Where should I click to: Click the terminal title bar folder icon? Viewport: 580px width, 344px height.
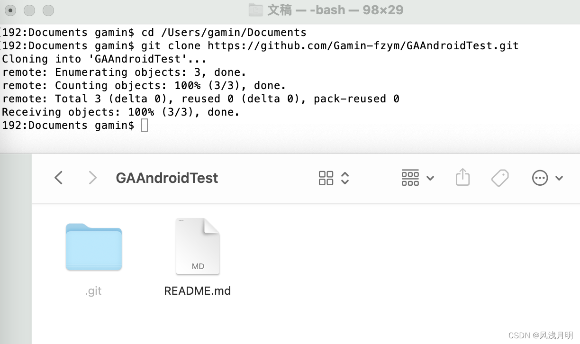[x=256, y=10]
